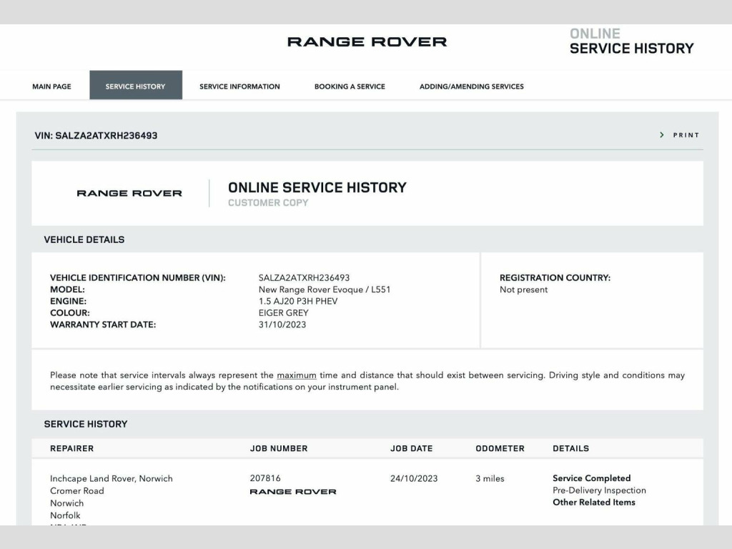Click the Pre-Delivery Inspection entry

click(x=598, y=490)
